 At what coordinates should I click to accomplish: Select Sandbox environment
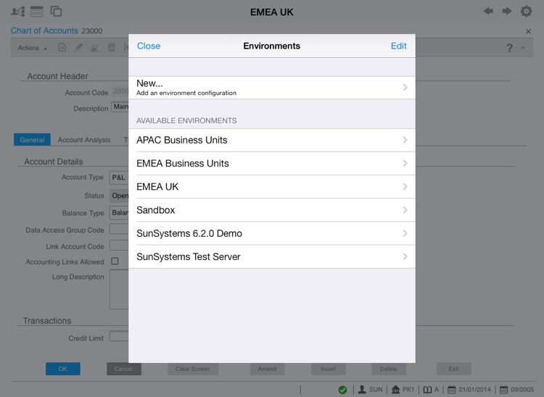pyautogui.click(x=272, y=210)
